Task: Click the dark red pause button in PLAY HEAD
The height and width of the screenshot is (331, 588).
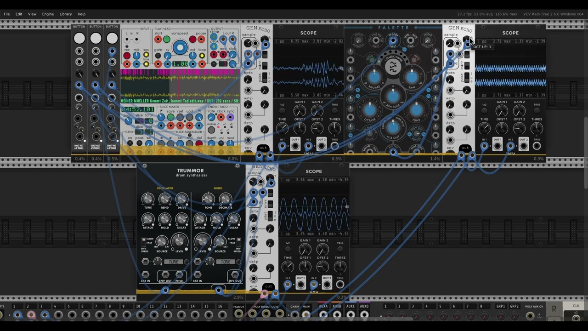Action: click(192, 39)
